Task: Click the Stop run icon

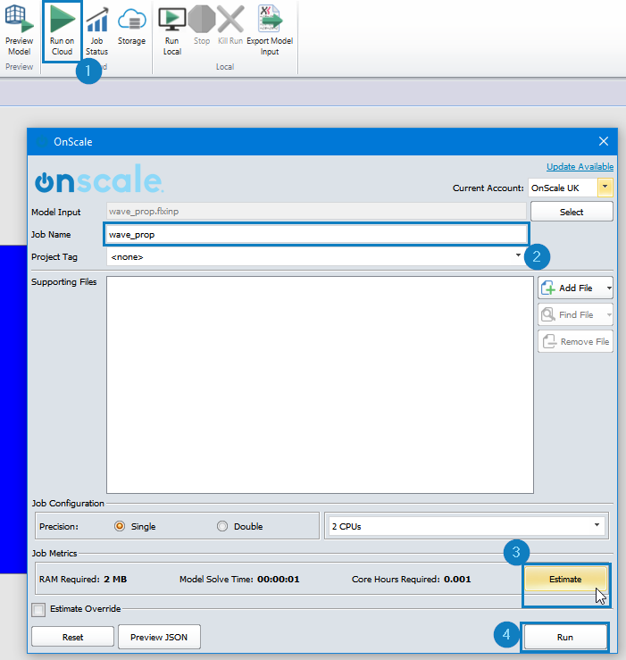Action: pyautogui.click(x=202, y=20)
